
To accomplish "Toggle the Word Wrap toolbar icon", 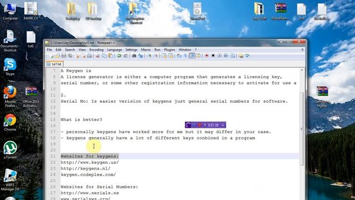I will [179, 56].
